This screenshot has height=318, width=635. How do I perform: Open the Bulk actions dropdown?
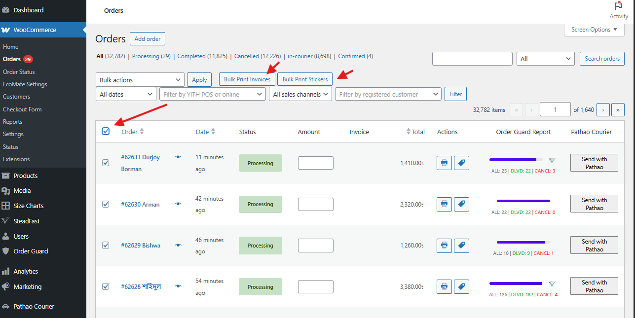tap(140, 79)
